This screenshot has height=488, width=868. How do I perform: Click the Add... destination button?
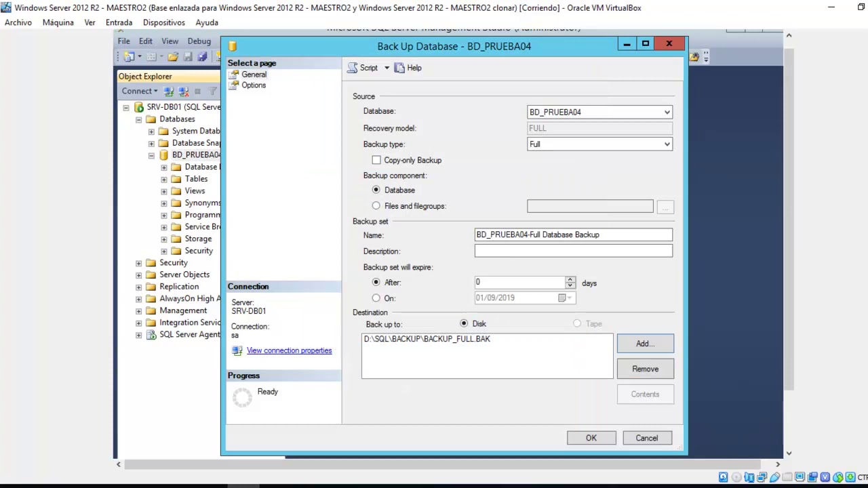point(645,344)
